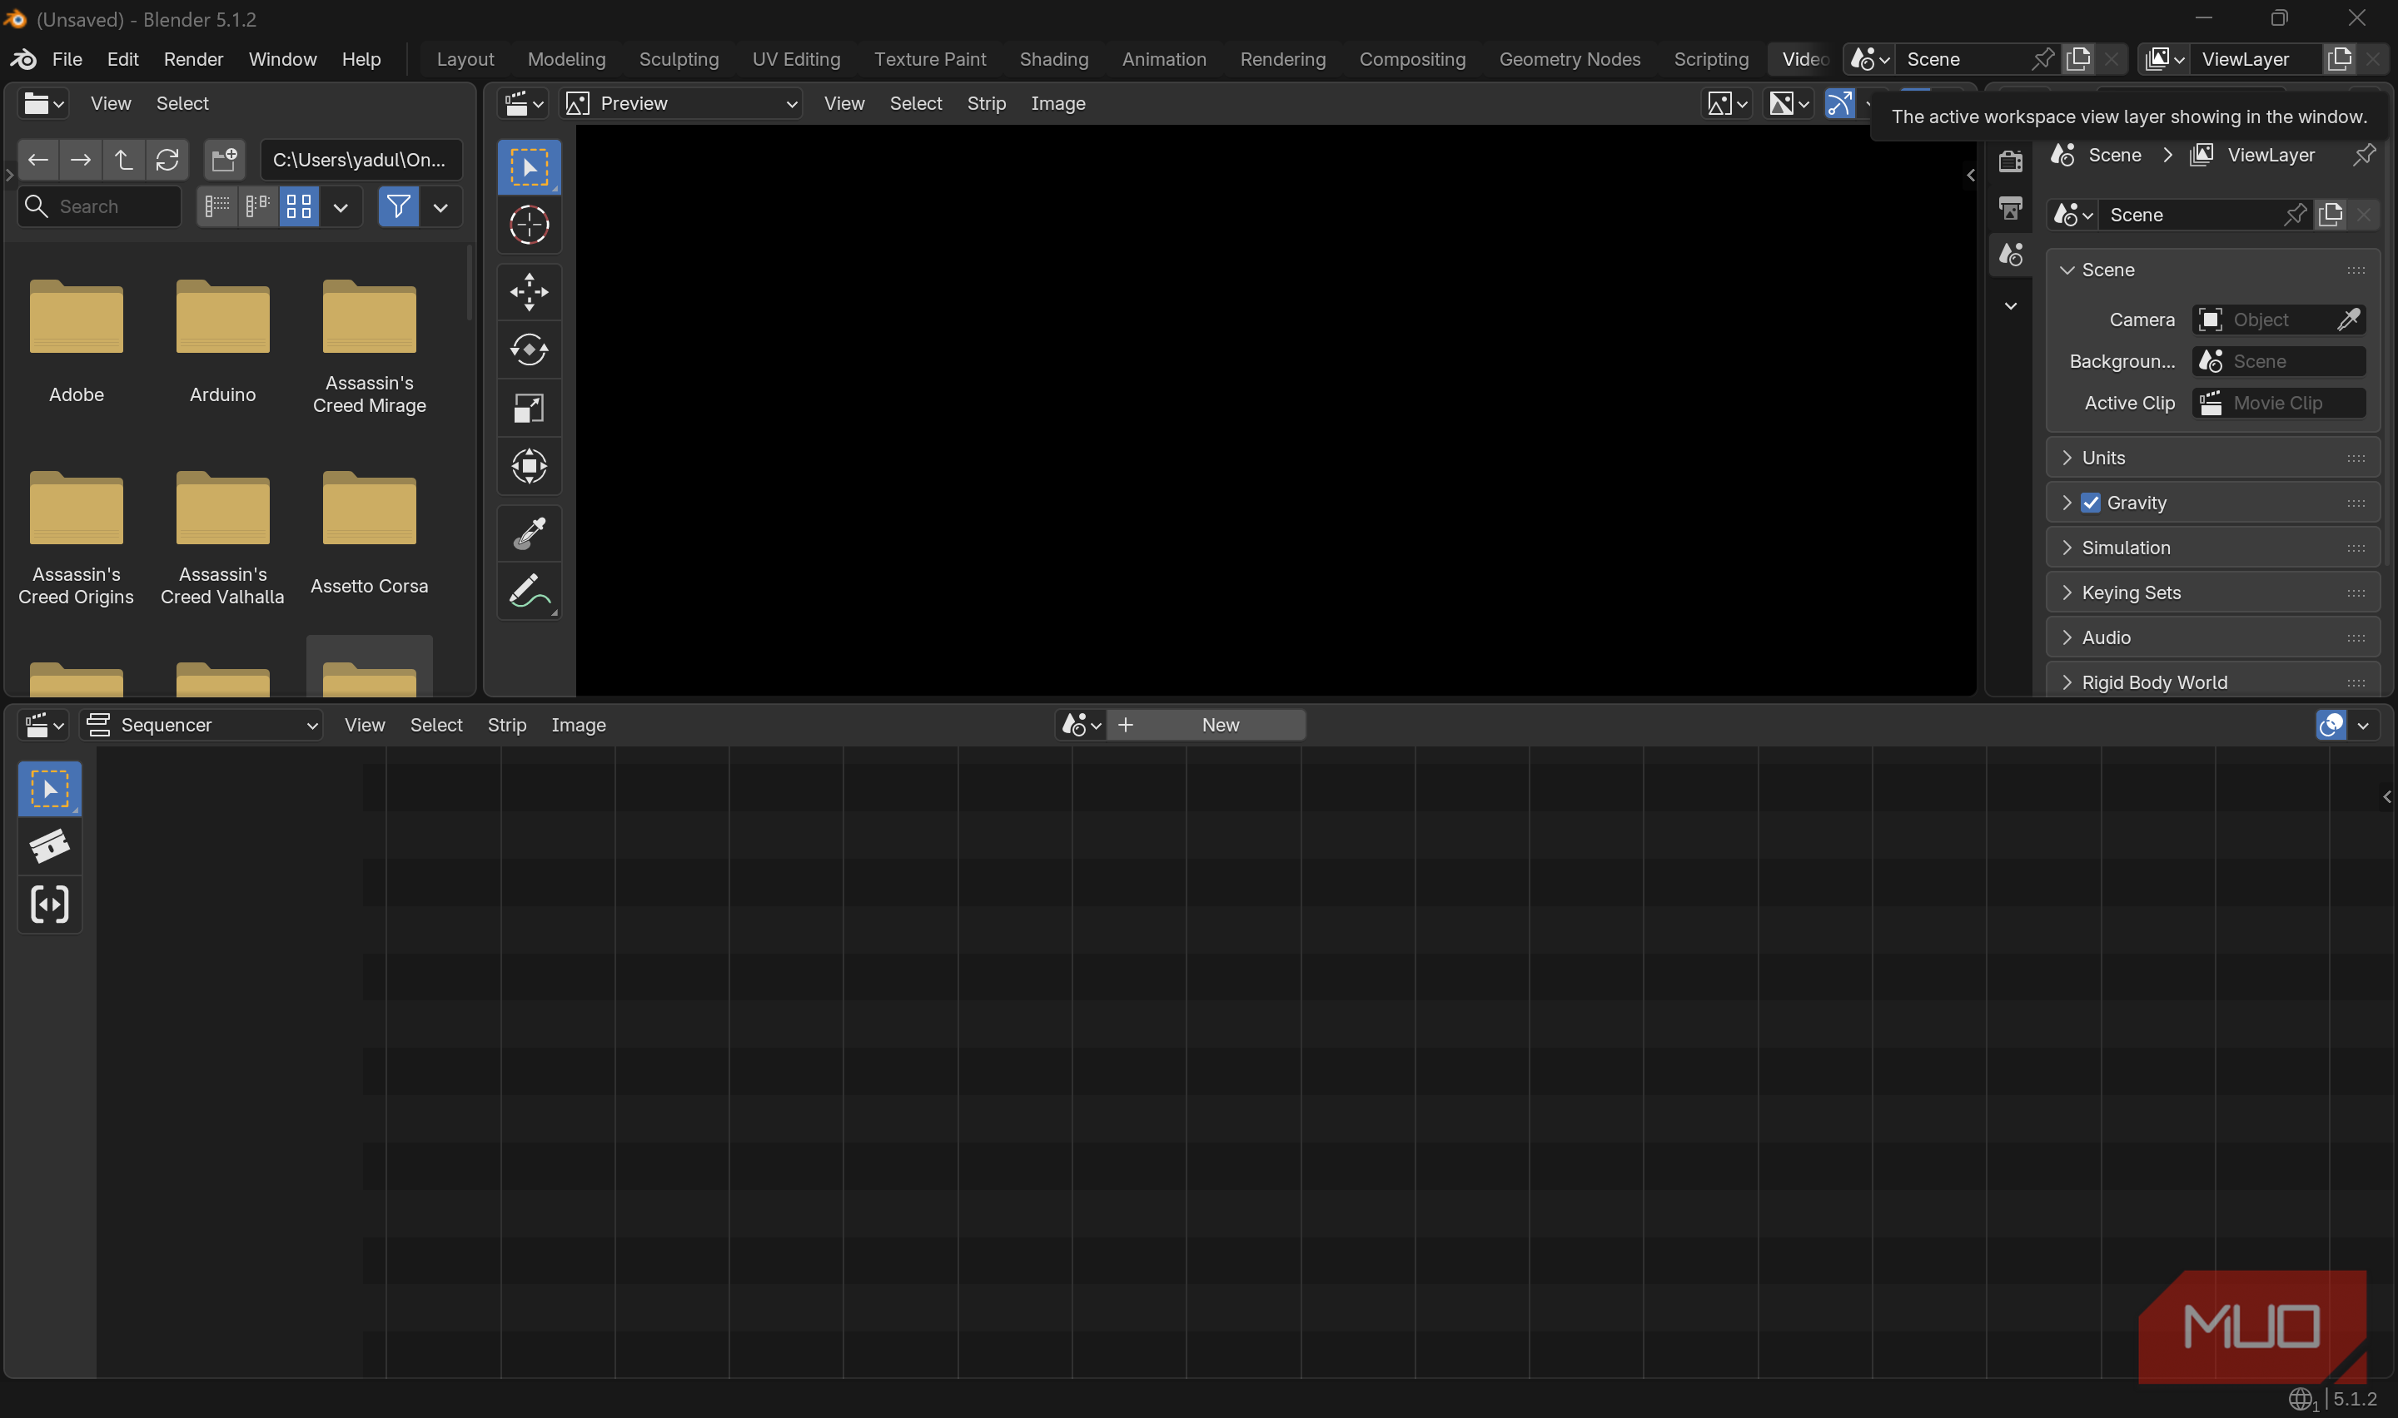The width and height of the screenshot is (2398, 1418).
Task: Toggle gizmos in Preview header
Action: (x=1838, y=103)
